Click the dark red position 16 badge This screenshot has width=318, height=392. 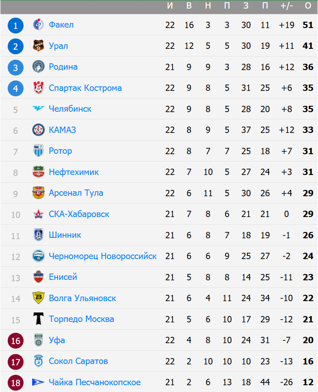click(x=15, y=340)
